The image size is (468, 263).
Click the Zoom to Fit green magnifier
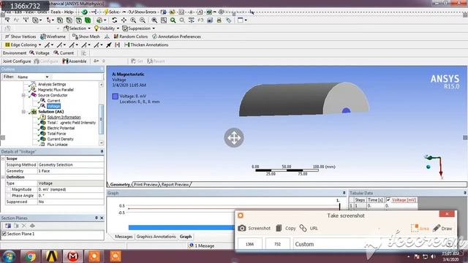pos(173,20)
